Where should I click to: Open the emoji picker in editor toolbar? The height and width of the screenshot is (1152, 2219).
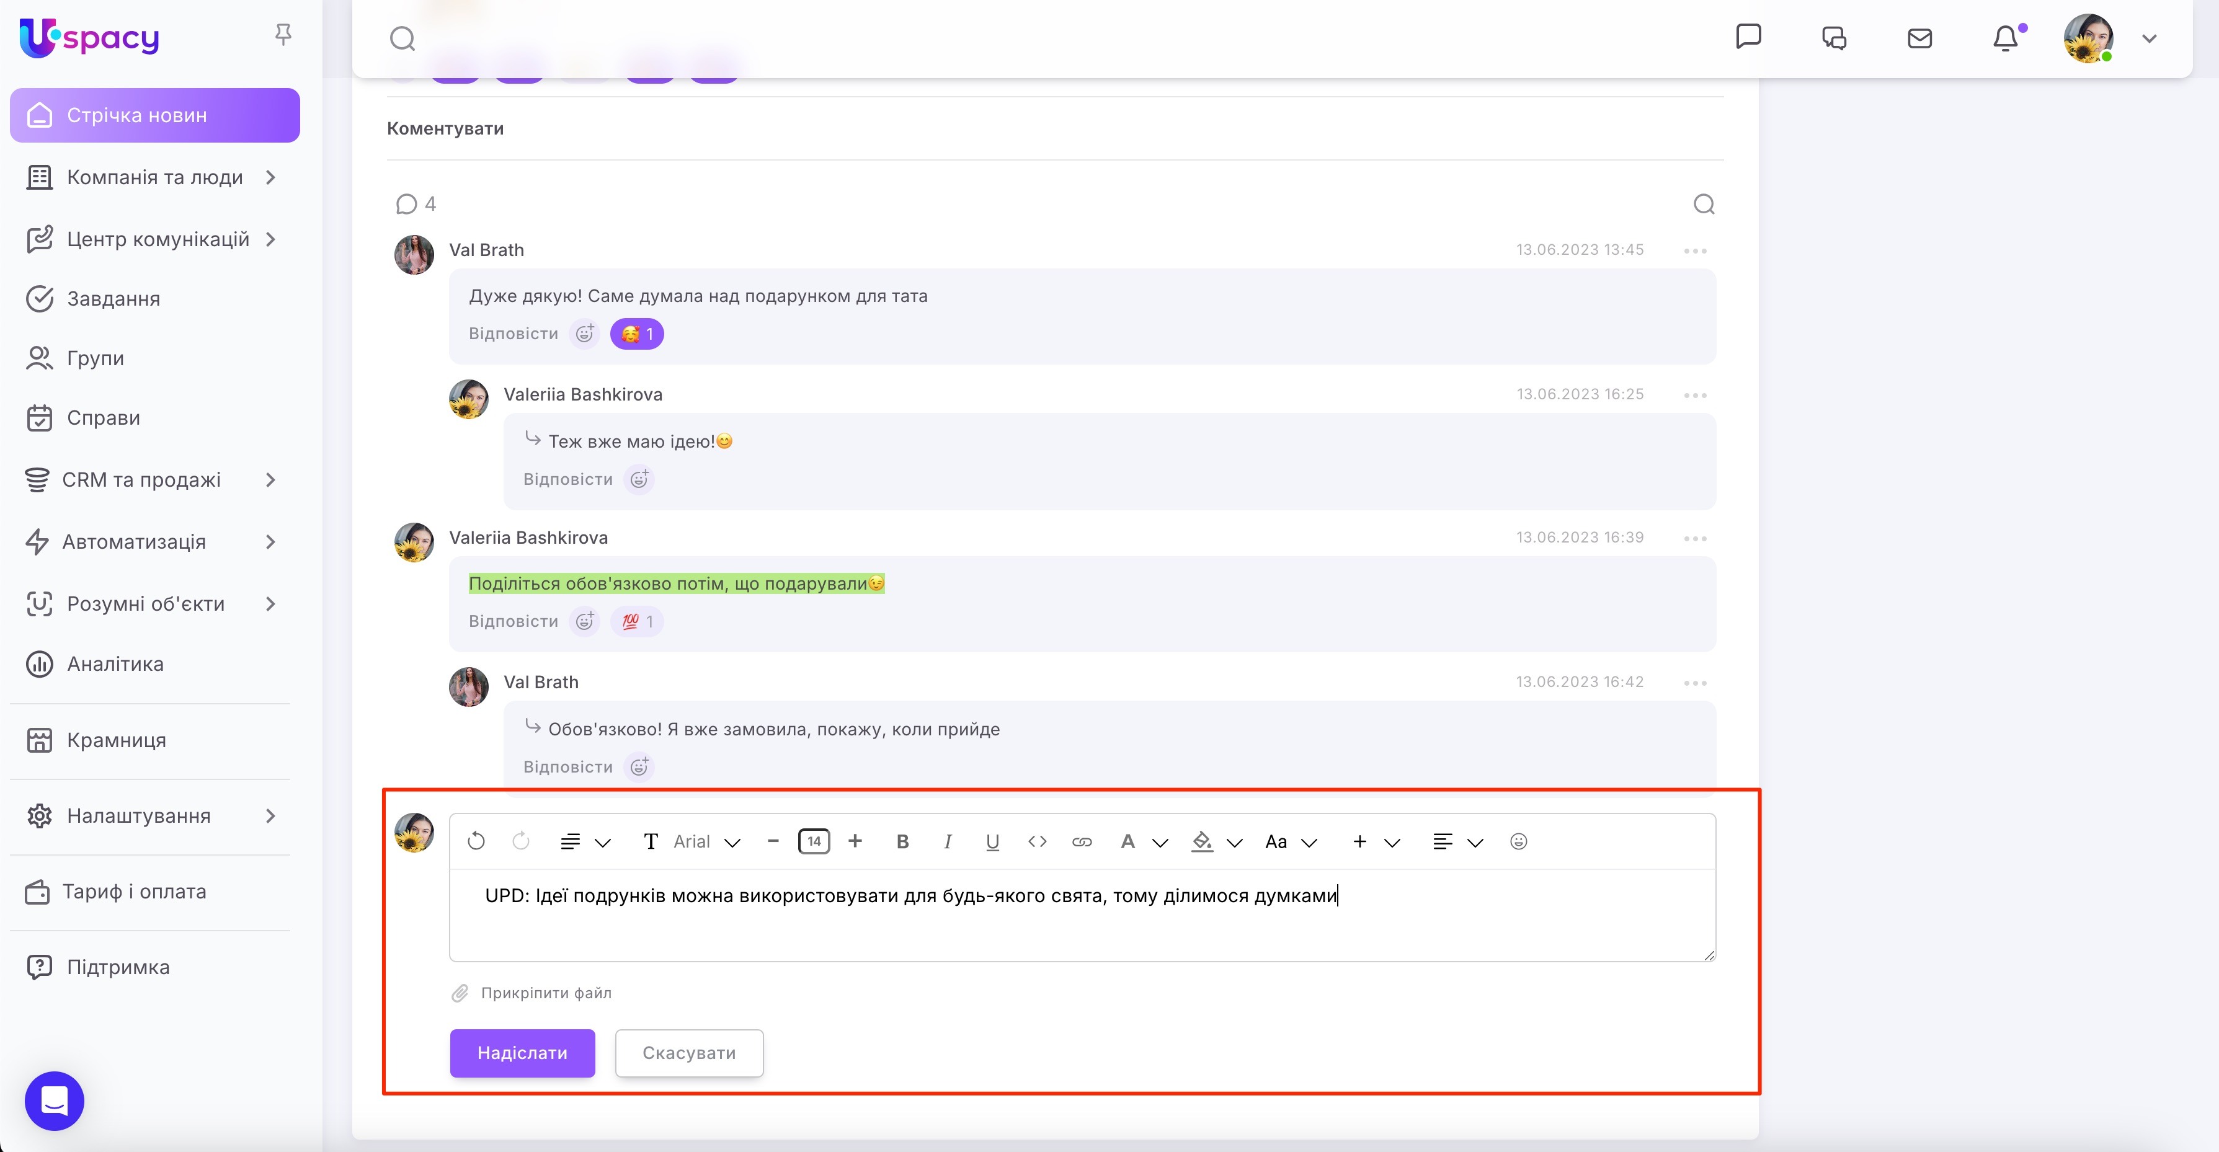click(1519, 841)
